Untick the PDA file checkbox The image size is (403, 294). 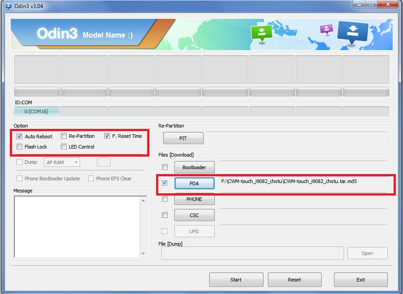pos(165,183)
